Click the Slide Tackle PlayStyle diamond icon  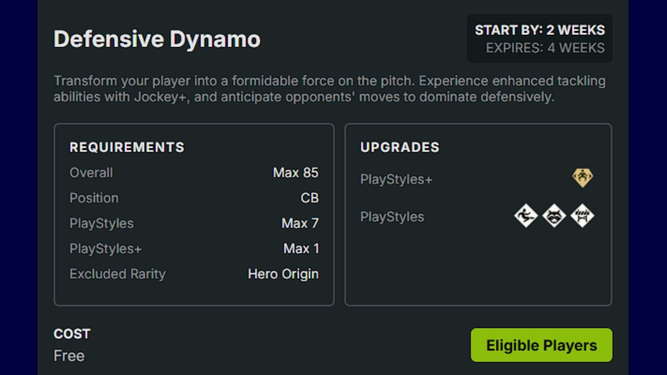[x=526, y=216]
